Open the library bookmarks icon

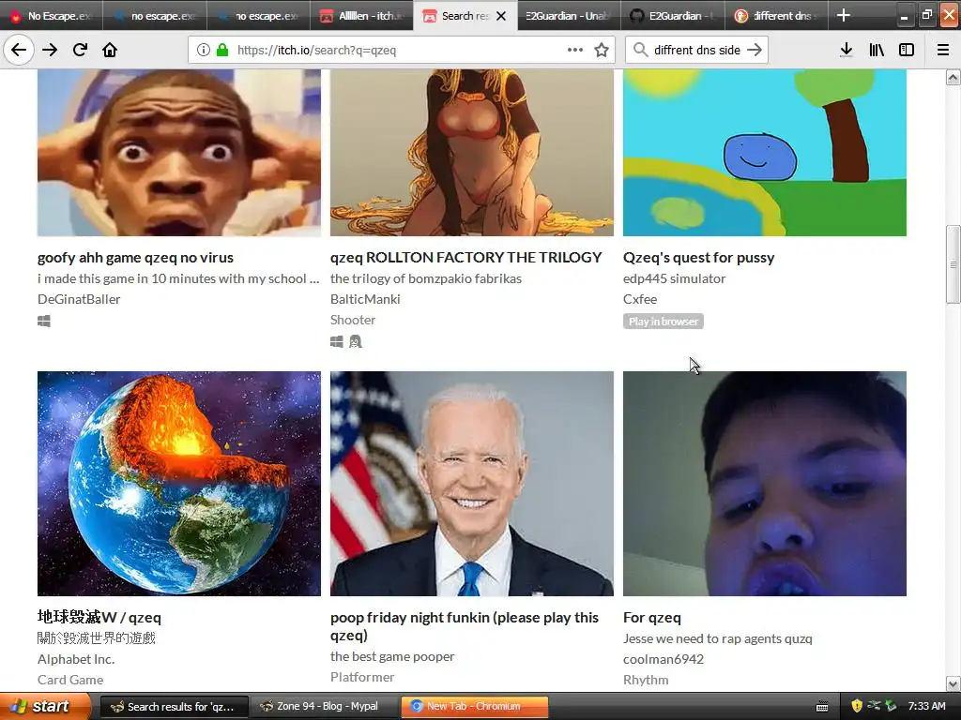[877, 50]
